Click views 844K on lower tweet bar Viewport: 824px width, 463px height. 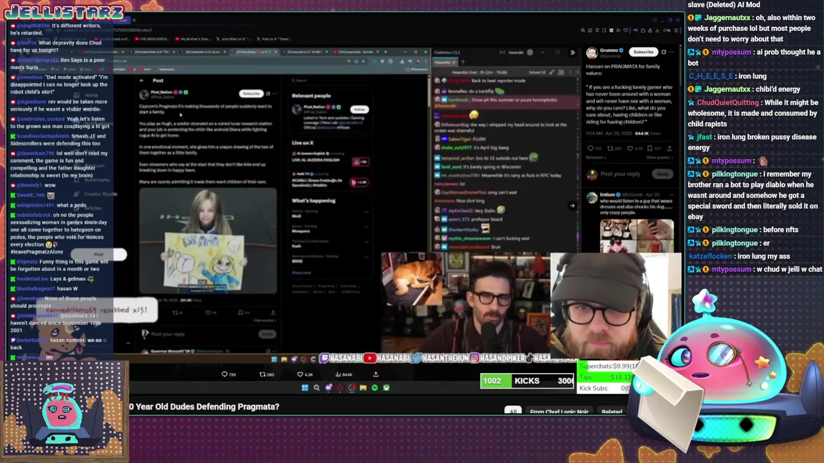[344, 374]
